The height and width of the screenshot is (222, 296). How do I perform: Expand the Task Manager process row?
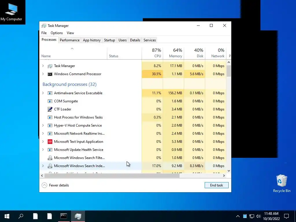tap(43, 66)
